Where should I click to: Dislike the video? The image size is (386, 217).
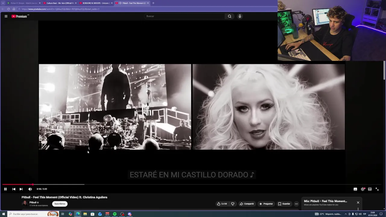(x=233, y=204)
